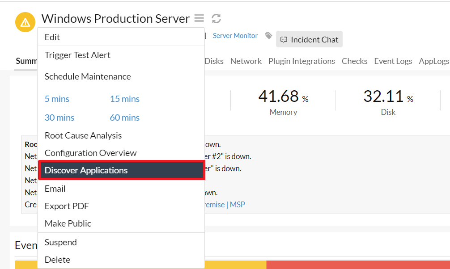
Task: Schedule maintenance for 5 mins
Action: [57, 99]
